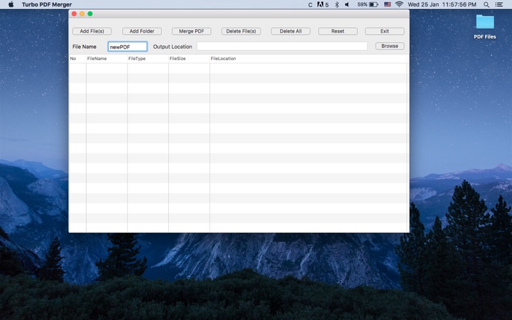Focus the File Name text field
Screen dimensions: 512x320
click(127, 47)
